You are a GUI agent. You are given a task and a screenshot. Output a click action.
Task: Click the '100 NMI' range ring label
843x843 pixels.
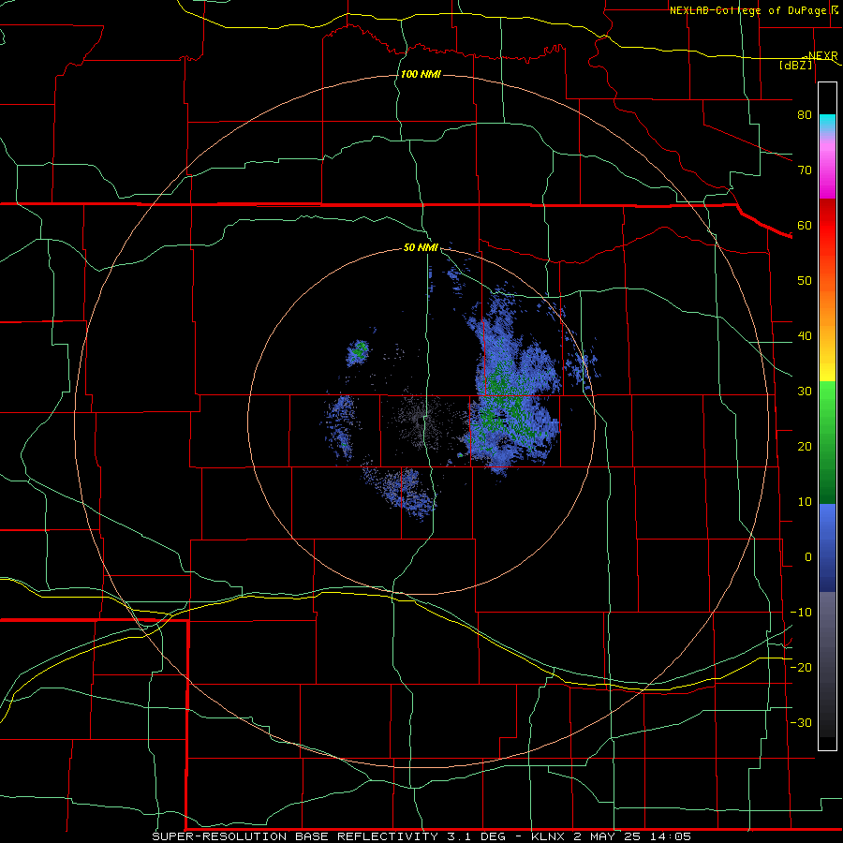click(421, 74)
